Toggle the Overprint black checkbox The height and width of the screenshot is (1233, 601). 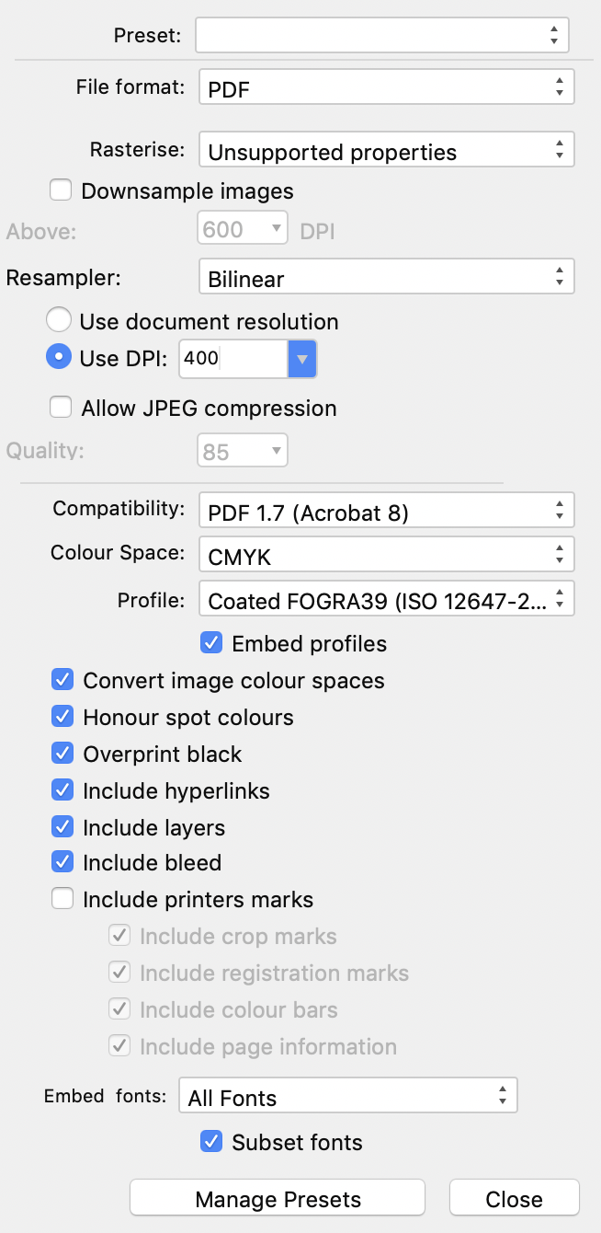[62, 753]
